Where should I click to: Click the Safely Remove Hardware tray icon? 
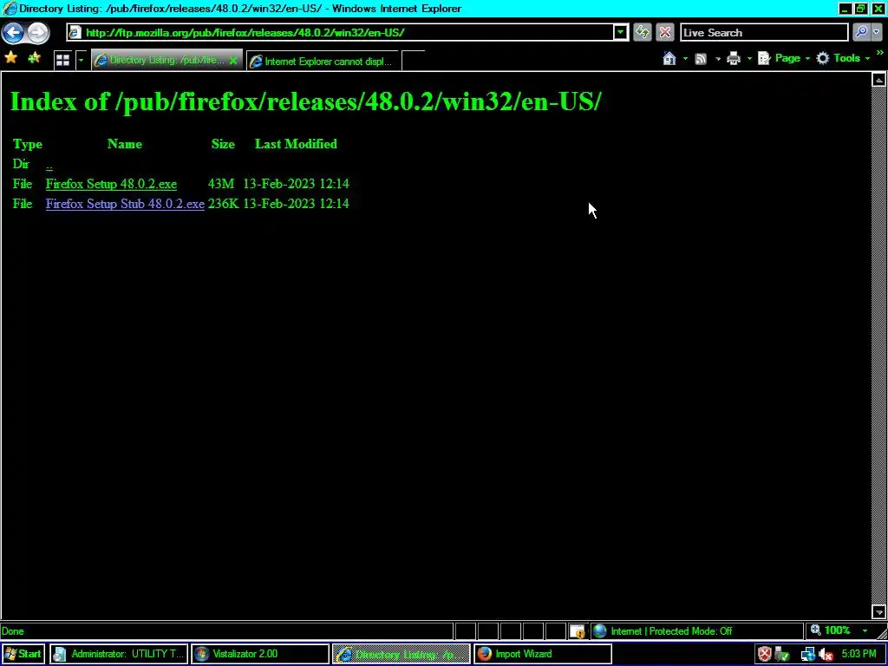pos(782,654)
